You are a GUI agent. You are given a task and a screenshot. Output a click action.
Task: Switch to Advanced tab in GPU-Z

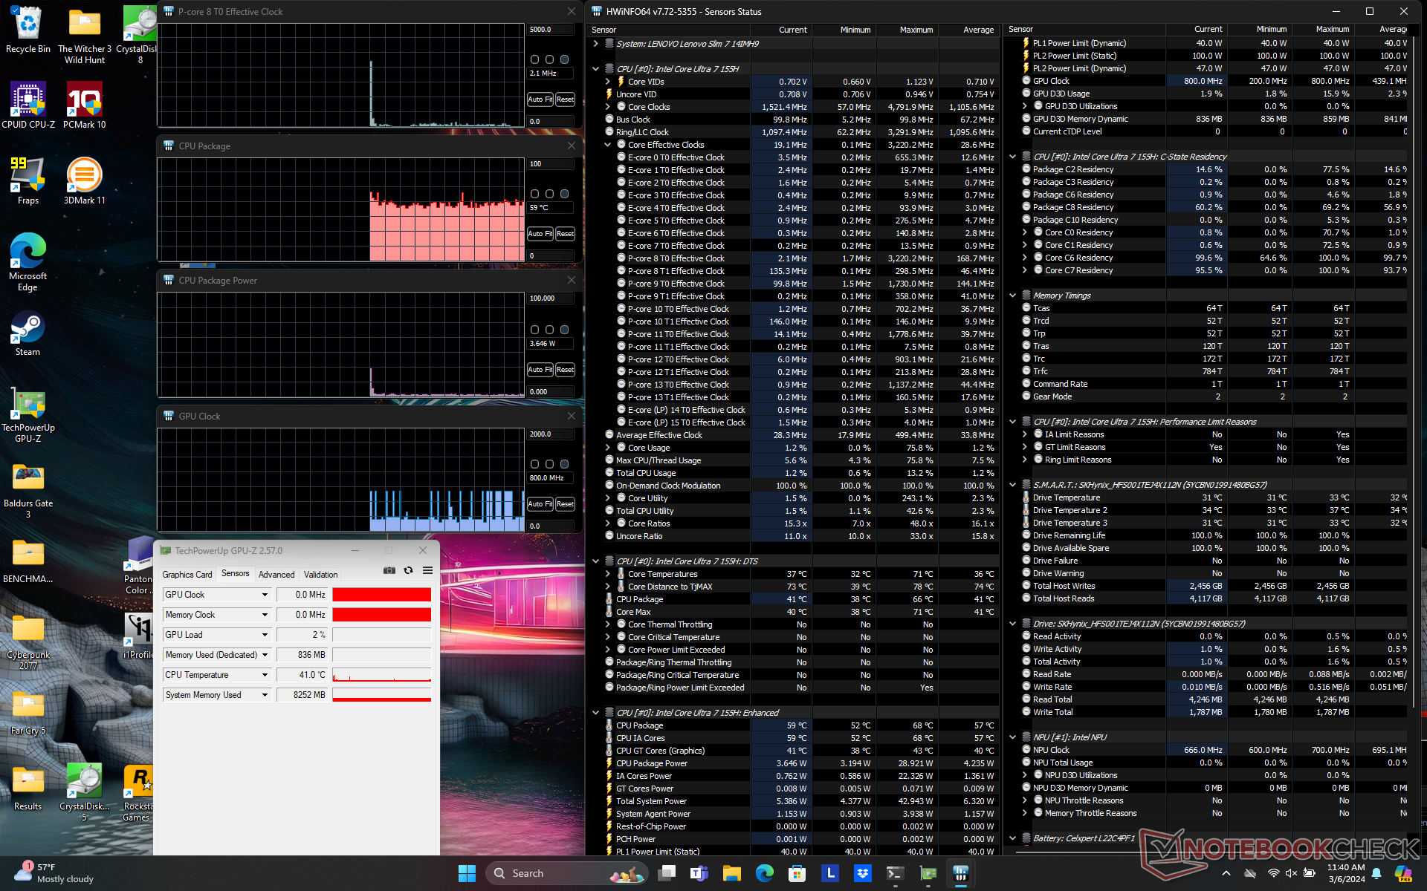pyautogui.click(x=276, y=575)
